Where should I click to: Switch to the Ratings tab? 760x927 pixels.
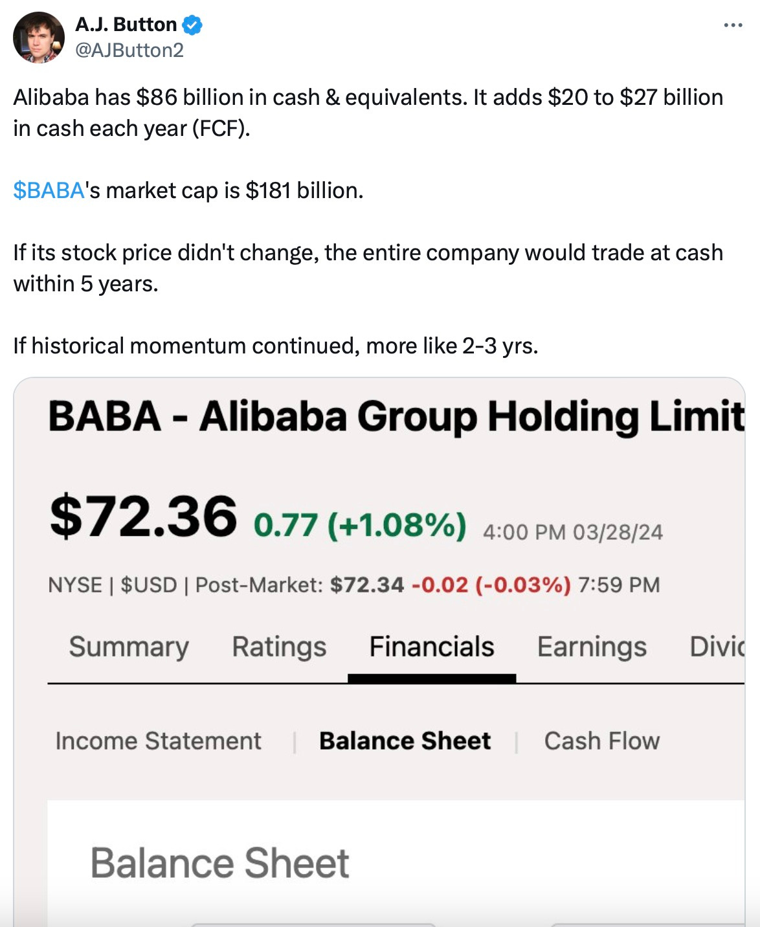pos(279,647)
